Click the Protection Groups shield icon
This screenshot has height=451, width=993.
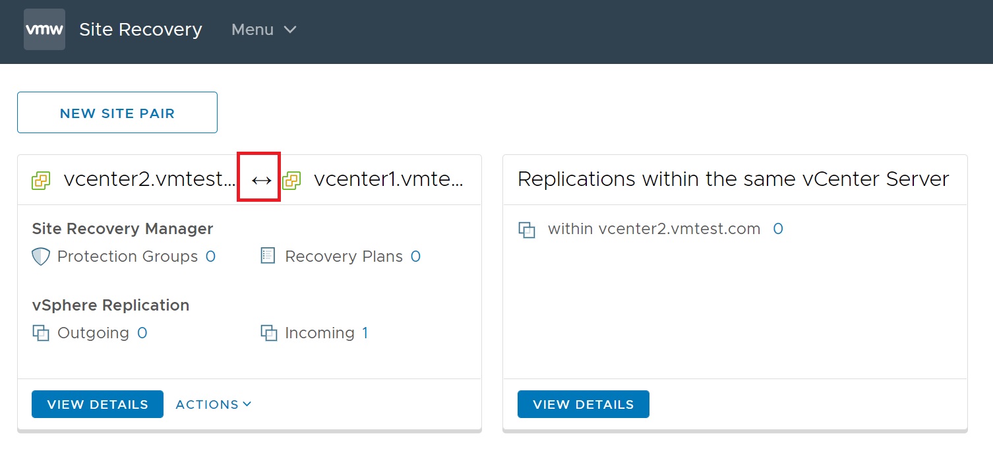(x=41, y=256)
